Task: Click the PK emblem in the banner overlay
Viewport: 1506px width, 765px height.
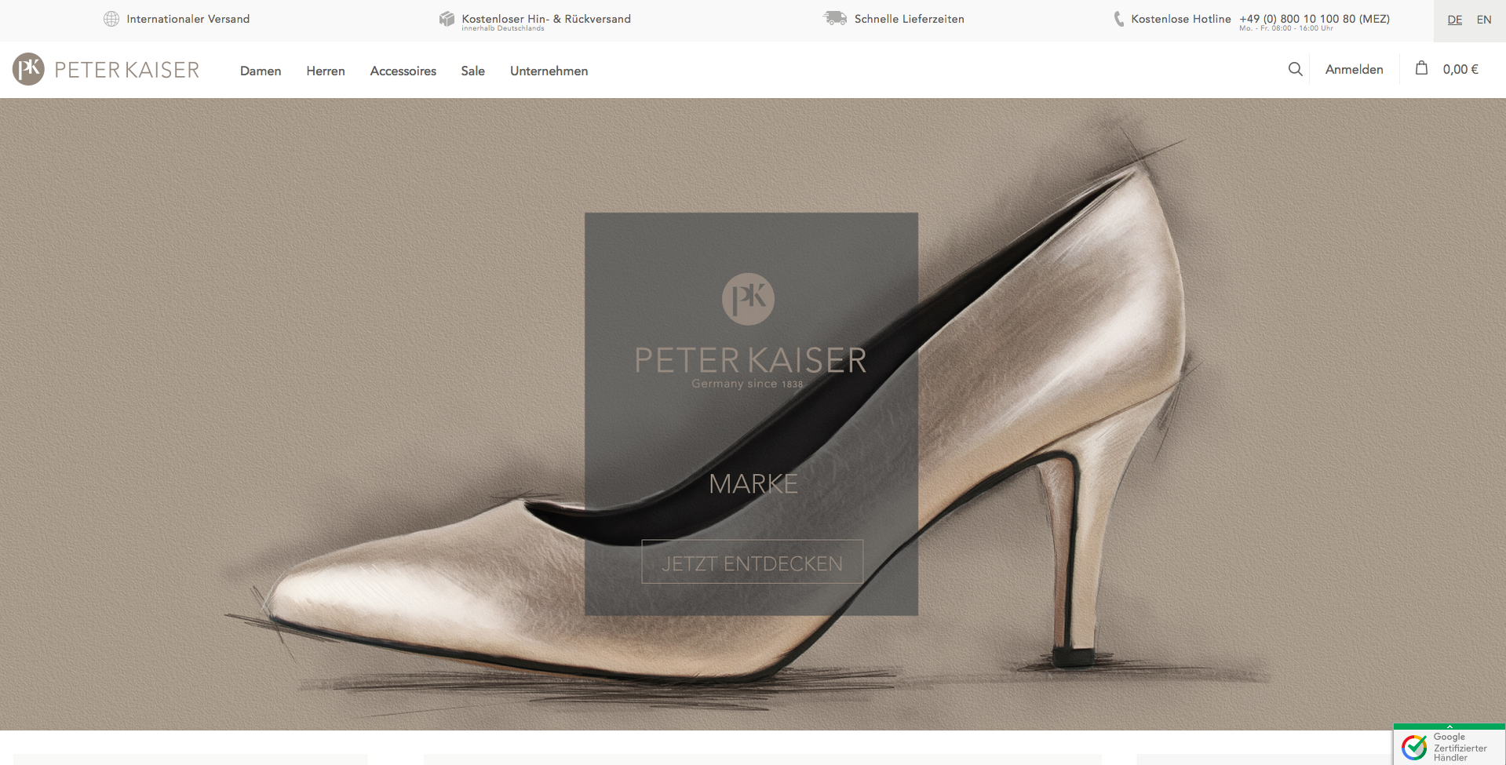Action: tap(748, 299)
